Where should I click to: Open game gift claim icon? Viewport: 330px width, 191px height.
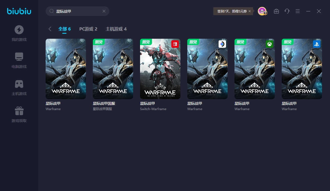(x=19, y=111)
